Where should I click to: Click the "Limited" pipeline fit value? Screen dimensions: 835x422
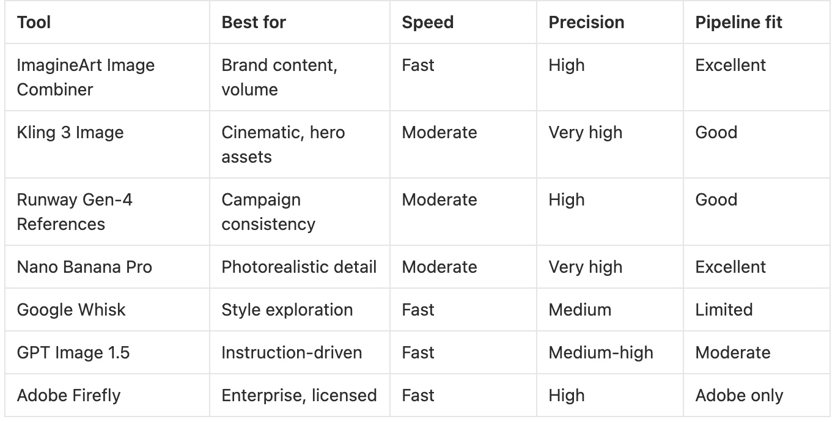click(x=724, y=310)
